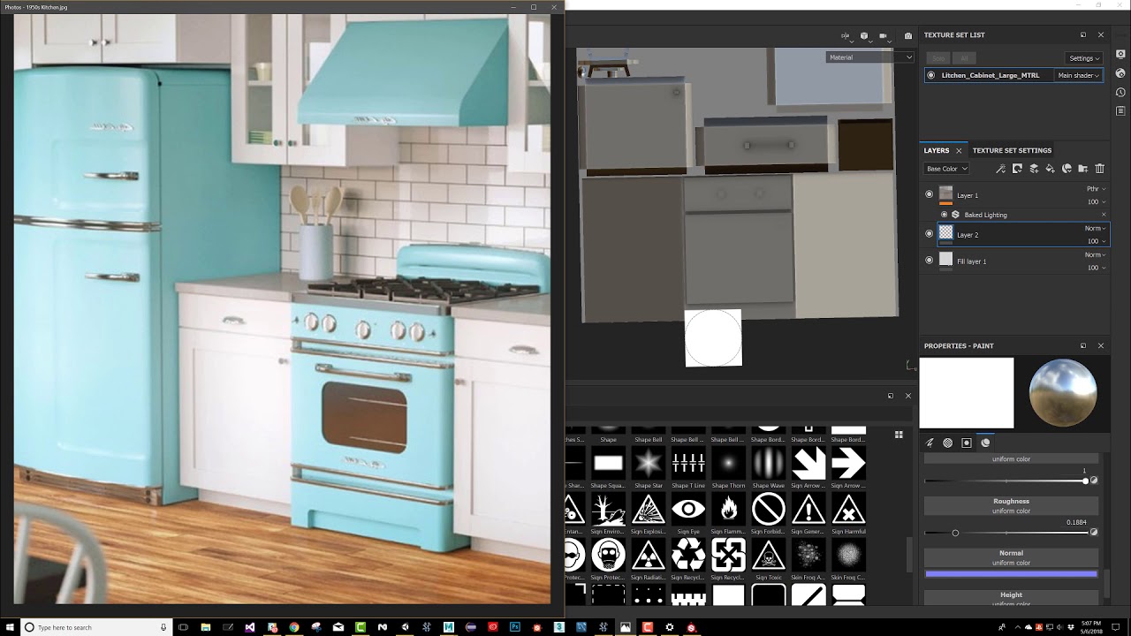This screenshot has height=636, width=1131.
Task: Switch to Texture Set Settings tab
Action: tap(1013, 151)
